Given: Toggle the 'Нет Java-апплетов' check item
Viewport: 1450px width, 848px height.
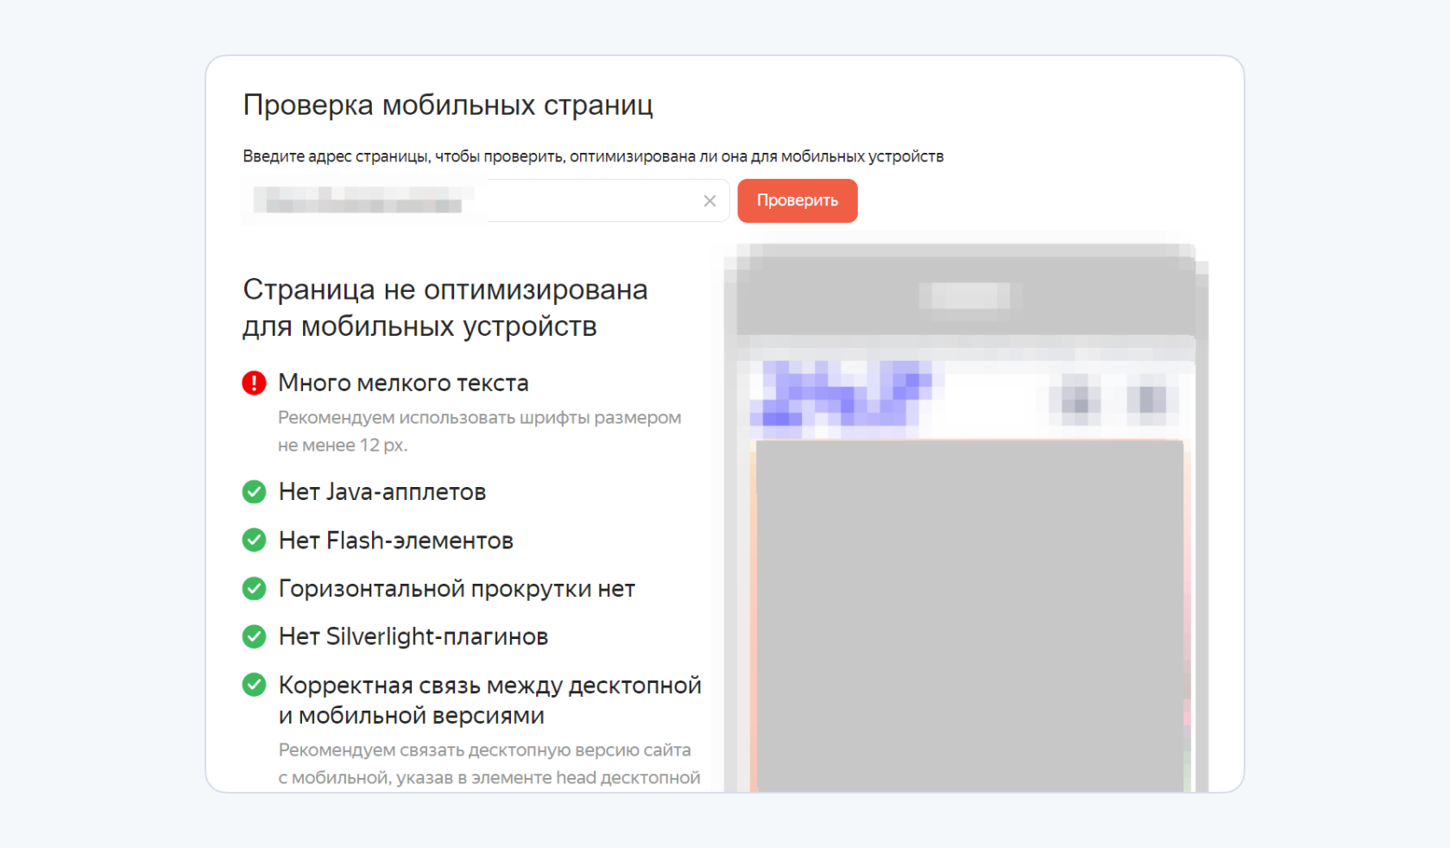Looking at the screenshot, I should pyautogui.click(x=381, y=491).
